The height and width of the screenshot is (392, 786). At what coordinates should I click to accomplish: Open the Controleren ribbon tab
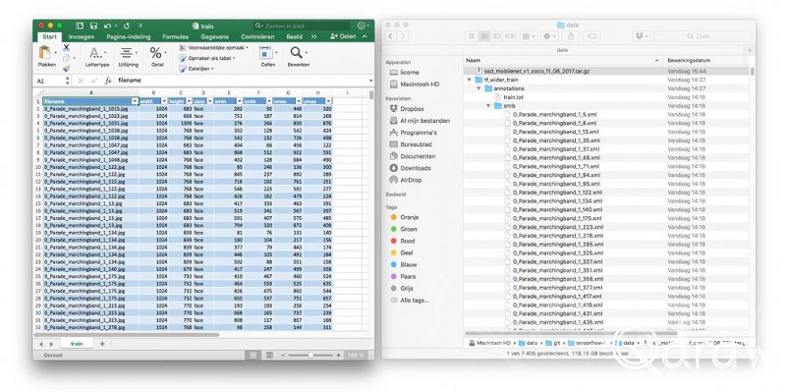pyautogui.click(x=257, y=37)
